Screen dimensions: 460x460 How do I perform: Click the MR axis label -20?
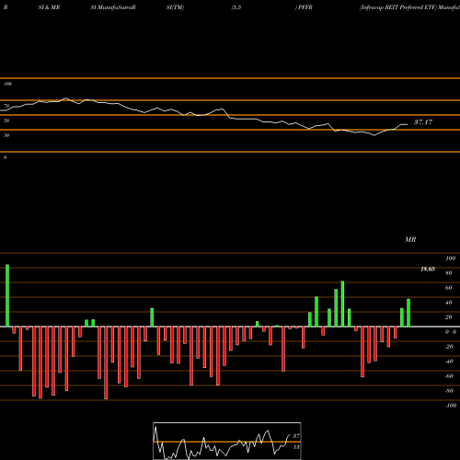(x=449, y=347)
